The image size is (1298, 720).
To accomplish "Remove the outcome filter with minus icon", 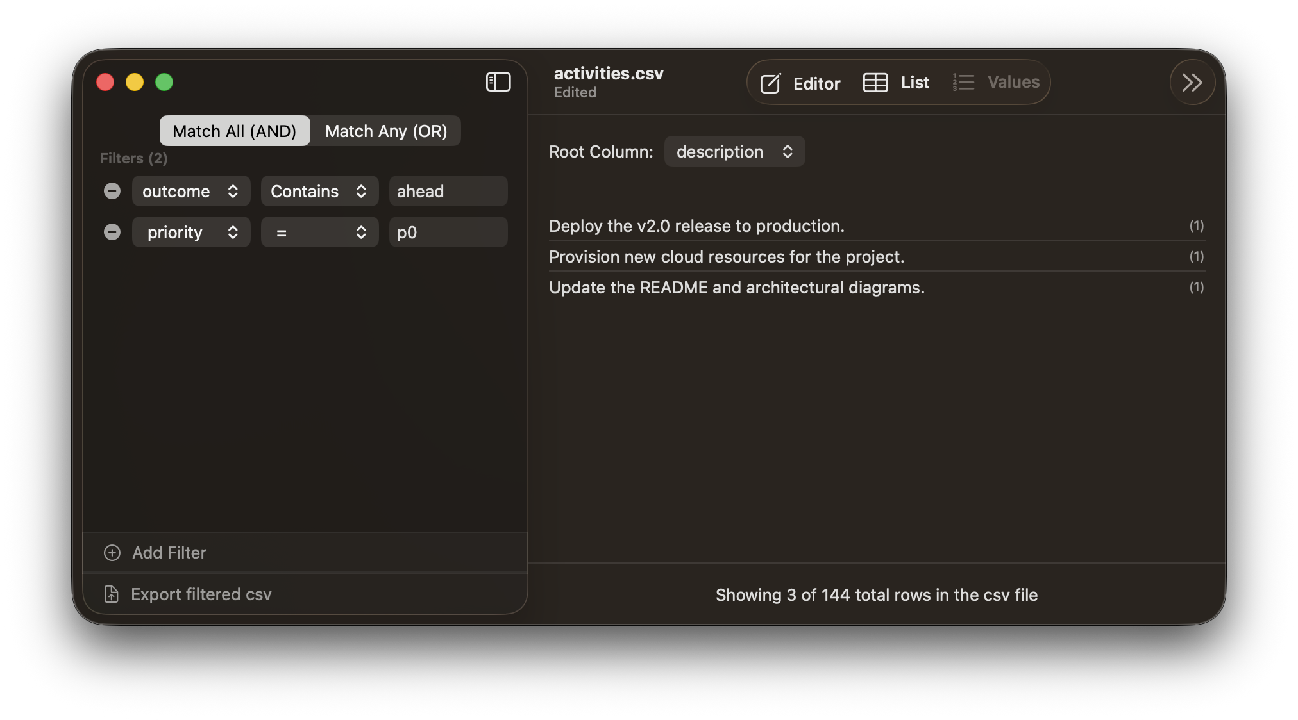I will click(112, 191).
